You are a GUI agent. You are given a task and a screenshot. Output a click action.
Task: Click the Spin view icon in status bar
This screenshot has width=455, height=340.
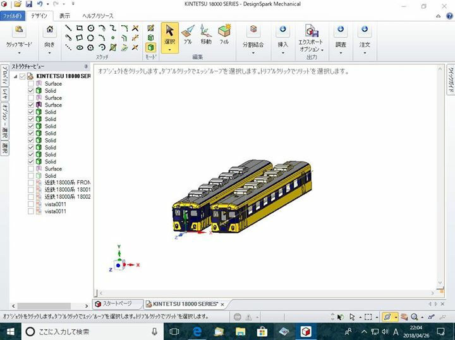(x=387, y=317)
